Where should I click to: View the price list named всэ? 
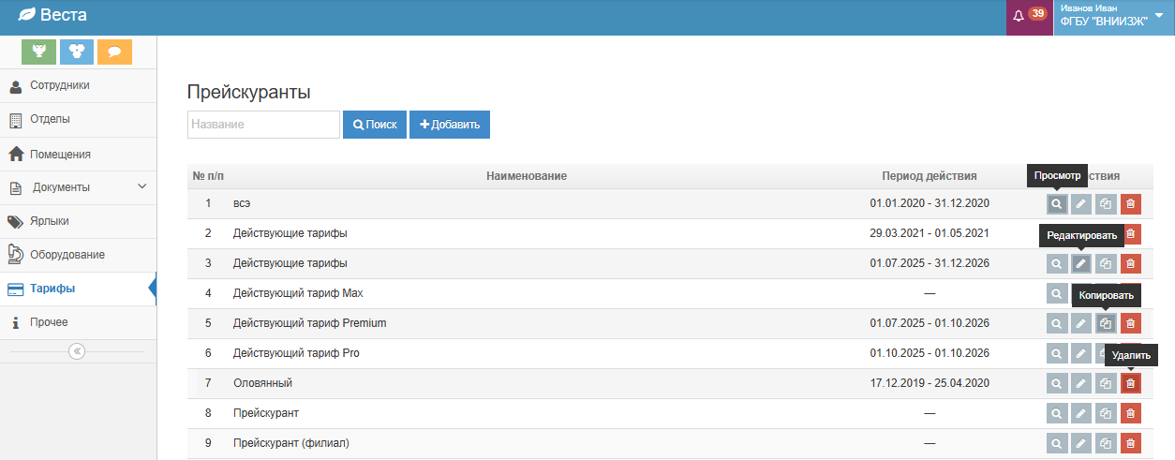pyautogui.click(x=1057, y=204)
